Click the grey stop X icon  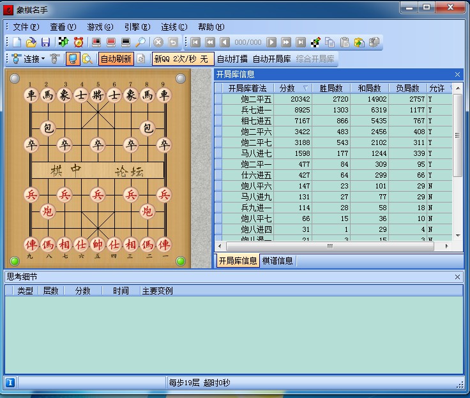tap(158, 42)
